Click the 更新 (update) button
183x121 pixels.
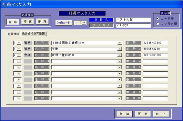click(143, 114)
